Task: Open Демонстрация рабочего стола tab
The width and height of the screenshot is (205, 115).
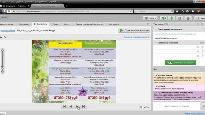Action: pyautogui.click(x=89, y=24)
